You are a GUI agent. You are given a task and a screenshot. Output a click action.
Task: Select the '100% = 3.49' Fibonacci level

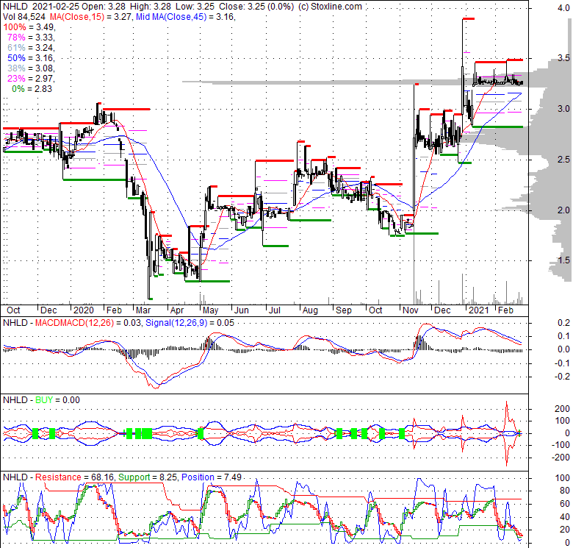click(29, 27)
